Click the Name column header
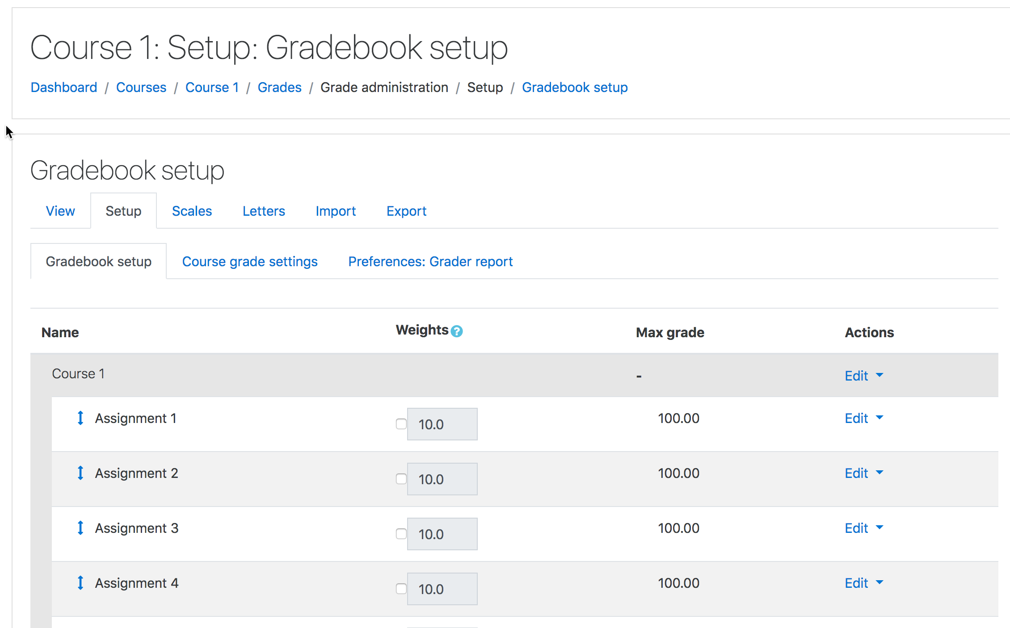Image resolution: width=1010 pixels, height=628 pixels. click(x=60, y=332)
